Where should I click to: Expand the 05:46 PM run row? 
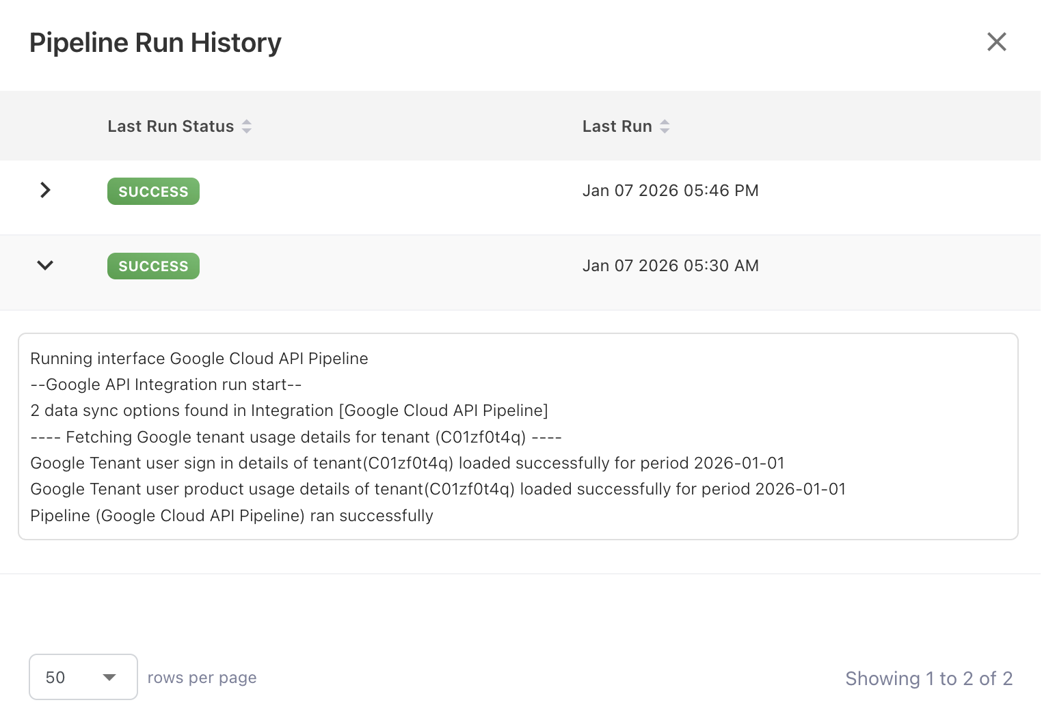point(45,190)
